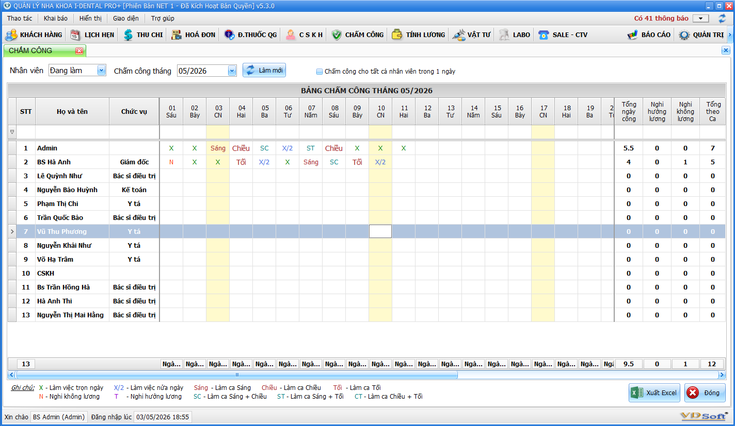Screen dimensions: 735x426
Task: Click the horizontal scrollbar left arrow
Action: [x=12, y=374]
